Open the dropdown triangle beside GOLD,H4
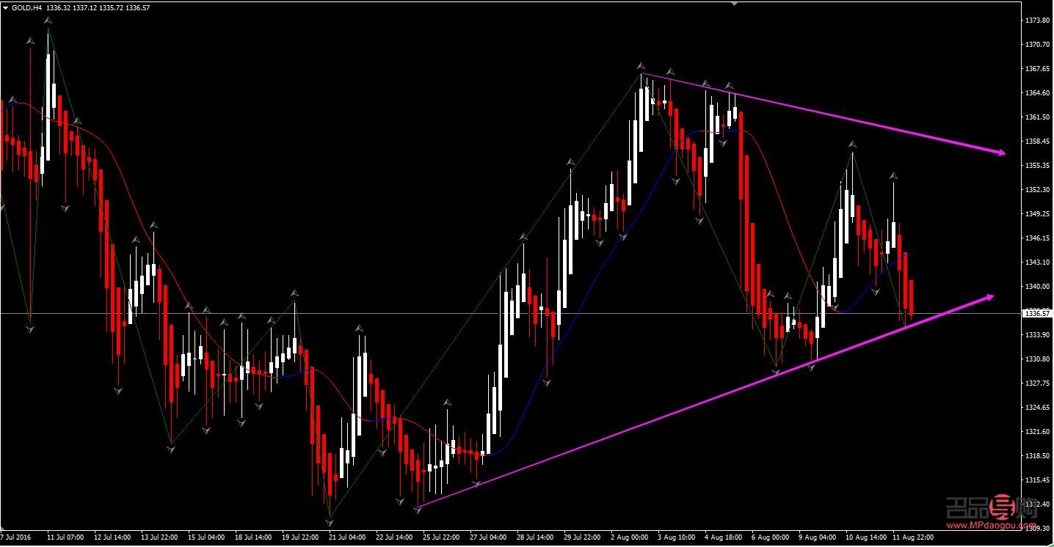The width and height of the screenshot is (1054, 547). point(5,7)
